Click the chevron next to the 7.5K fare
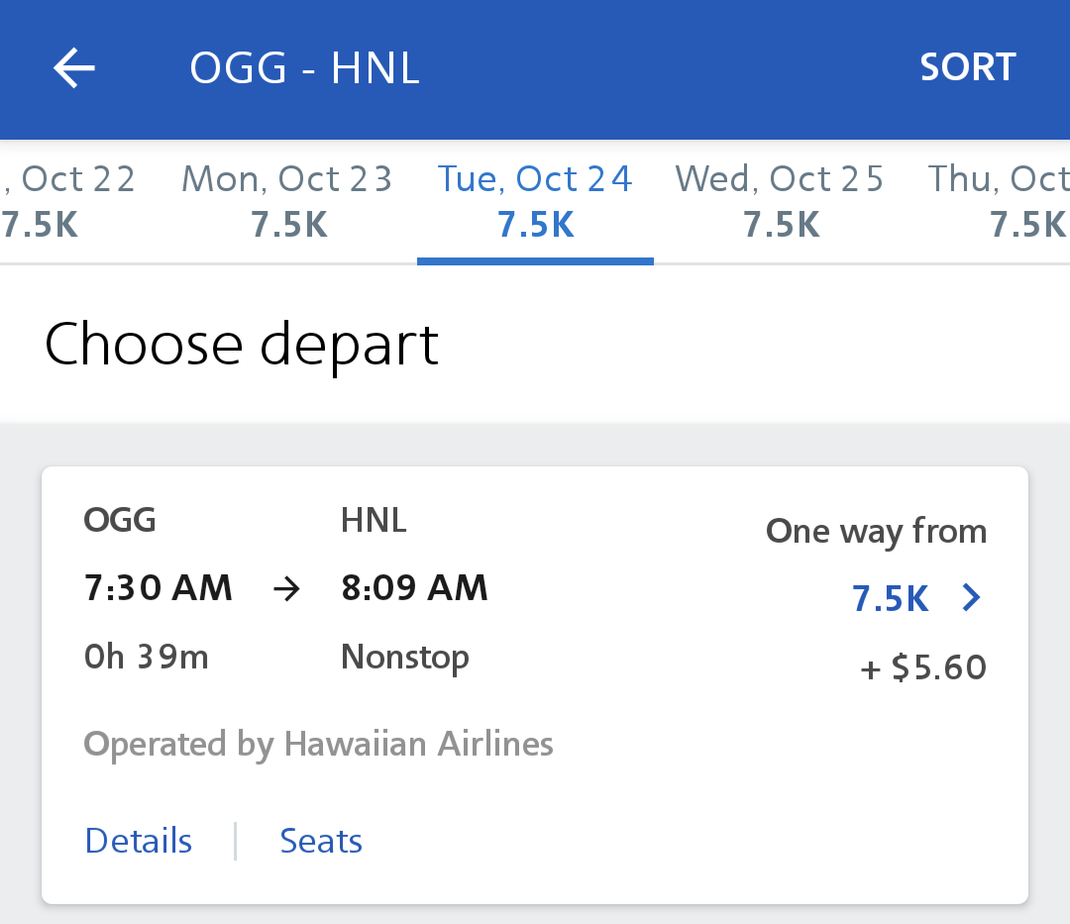 point(972,598)
